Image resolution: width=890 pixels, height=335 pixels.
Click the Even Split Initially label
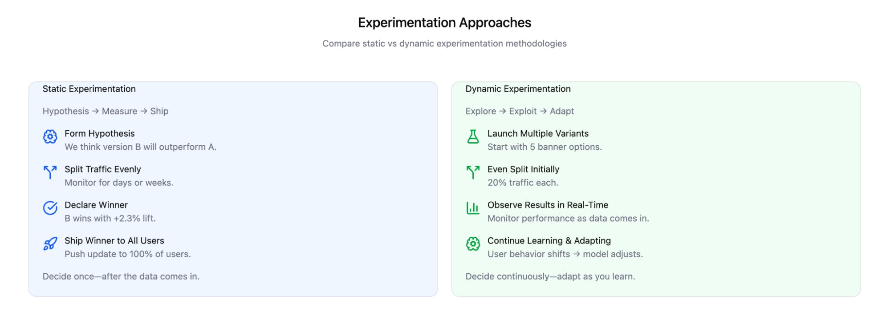523,169
